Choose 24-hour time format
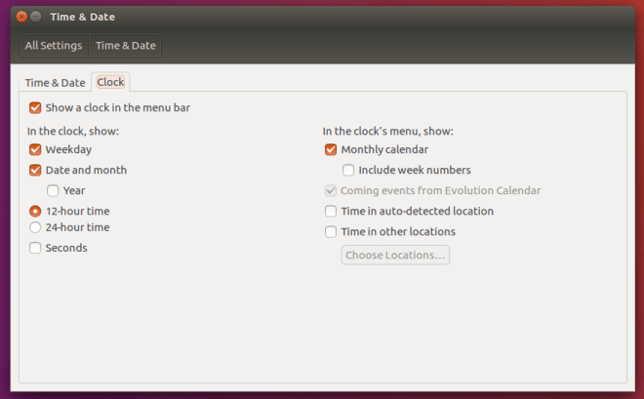 tap(36, 227)
